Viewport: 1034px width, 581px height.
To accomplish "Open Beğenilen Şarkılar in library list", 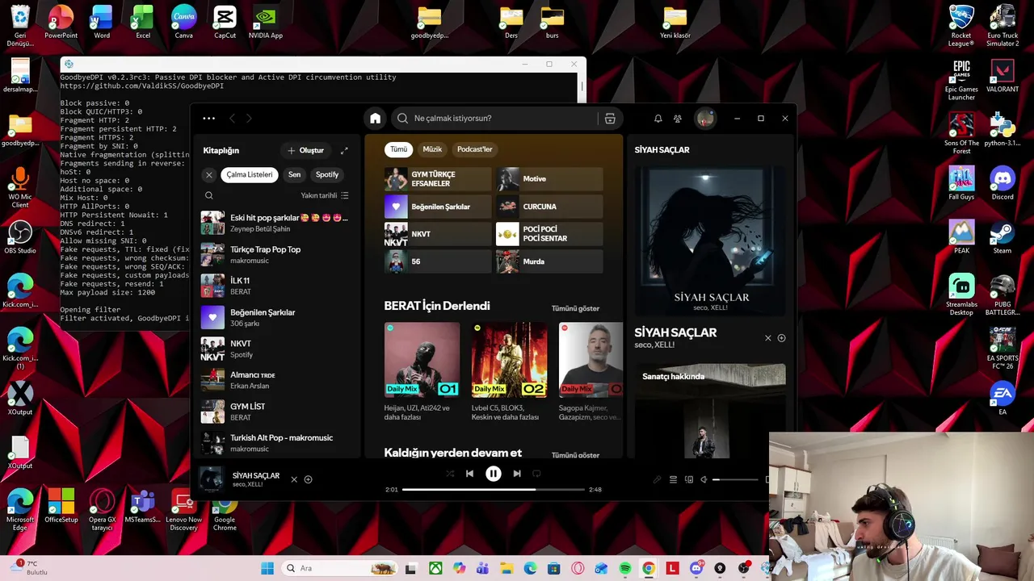I will pos(275,317).
